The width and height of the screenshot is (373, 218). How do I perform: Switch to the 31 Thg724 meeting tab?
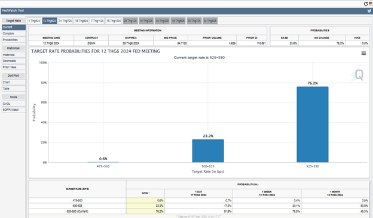point(65,21)
